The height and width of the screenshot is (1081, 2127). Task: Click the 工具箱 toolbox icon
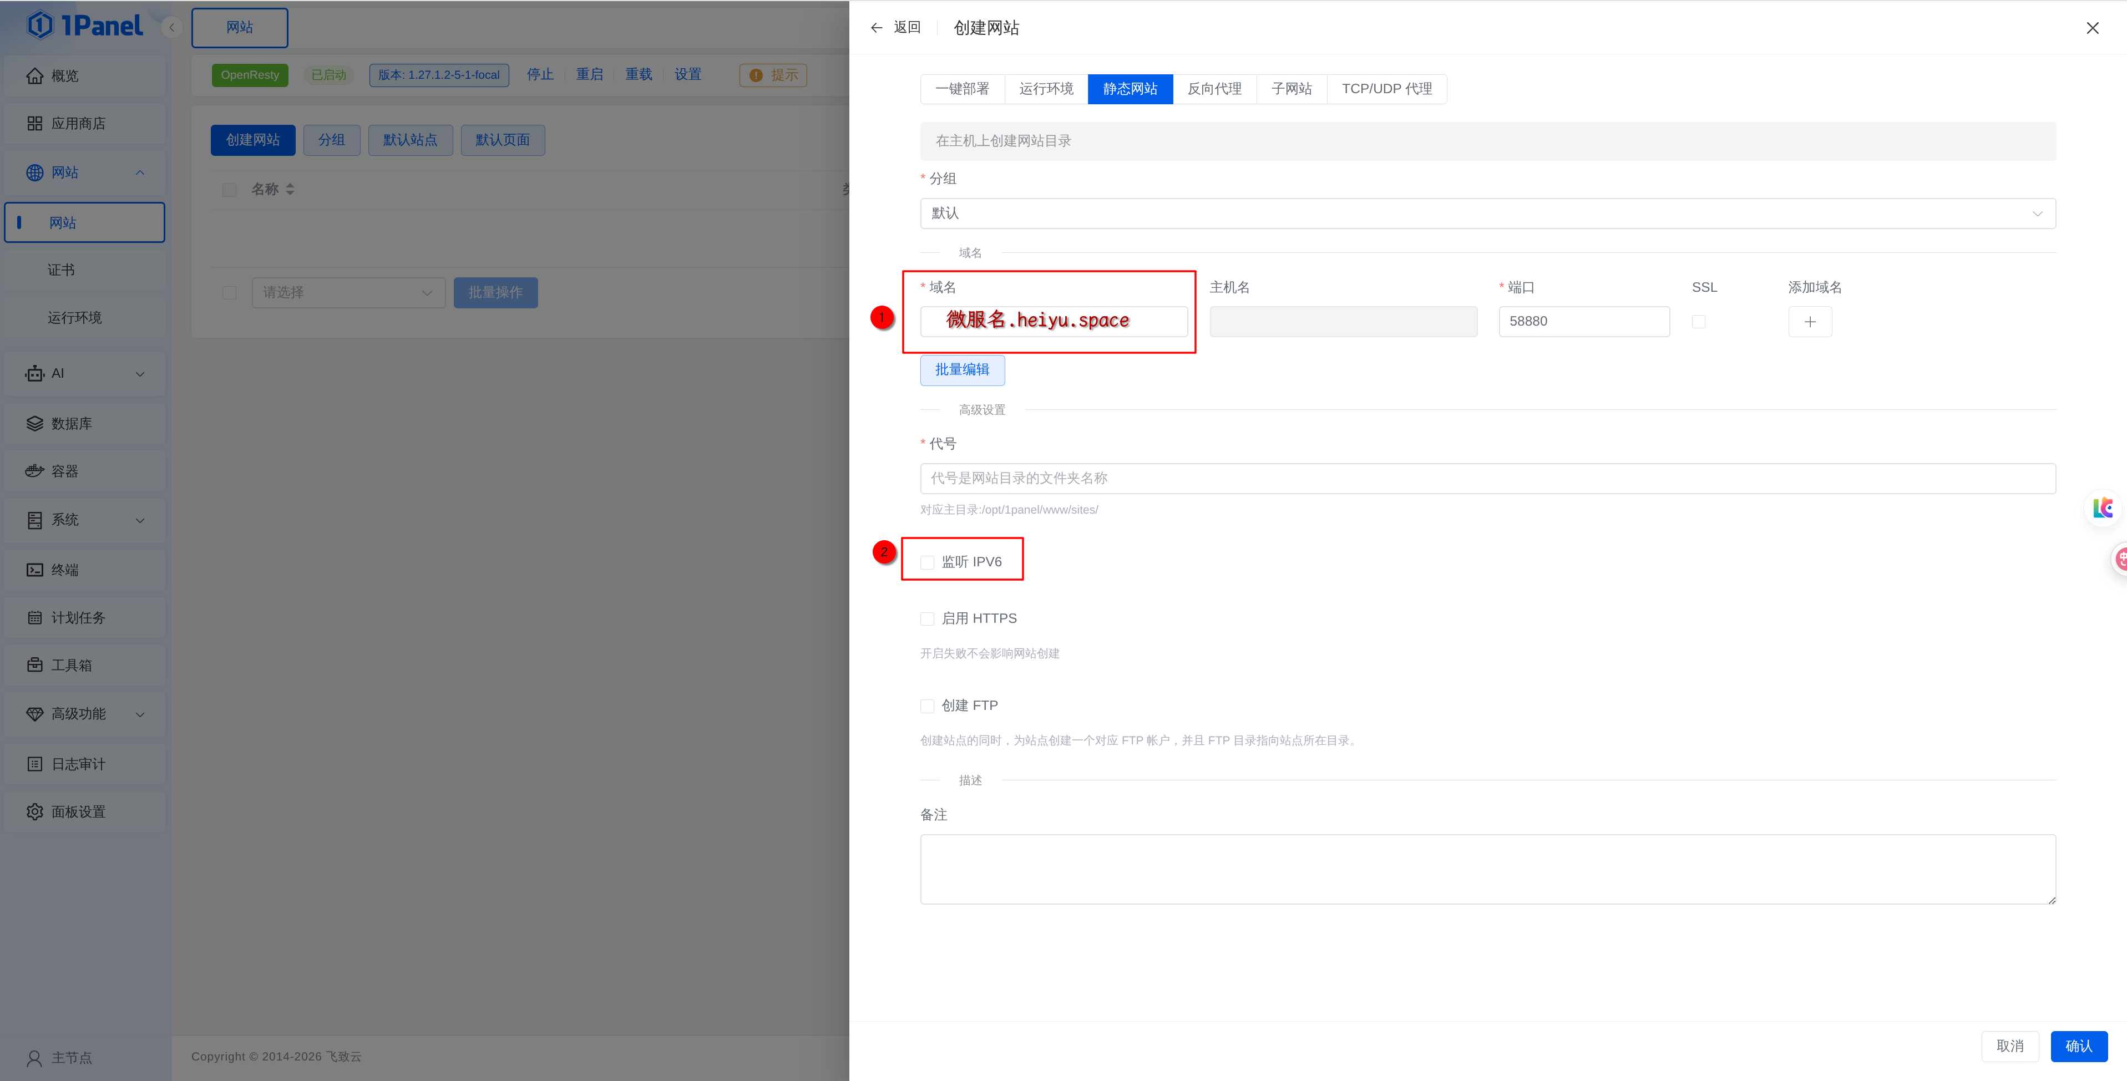pos(35,665)
